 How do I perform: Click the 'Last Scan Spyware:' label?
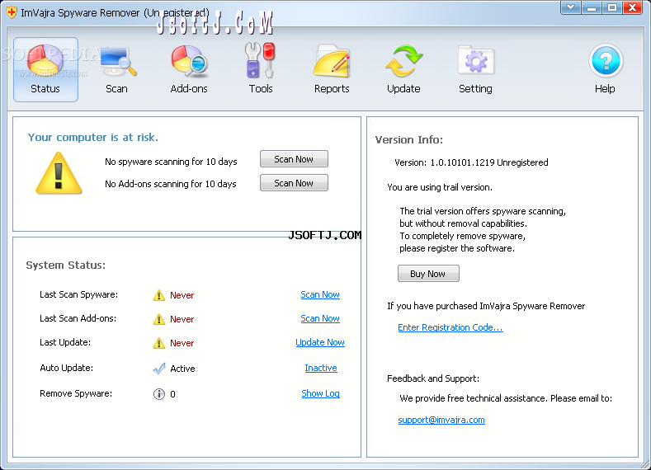tap(79, 294)
